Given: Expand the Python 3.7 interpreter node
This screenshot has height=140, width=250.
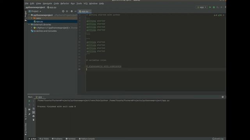Looking at the screenshot, I should point(32,28).
